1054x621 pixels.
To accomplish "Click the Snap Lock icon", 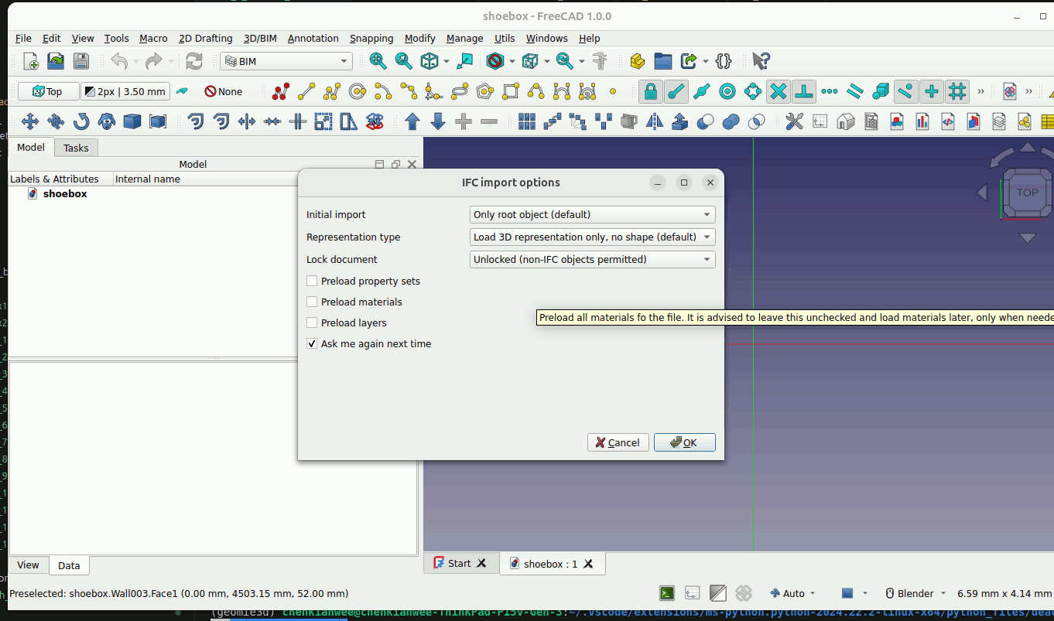I will point(651,92).
